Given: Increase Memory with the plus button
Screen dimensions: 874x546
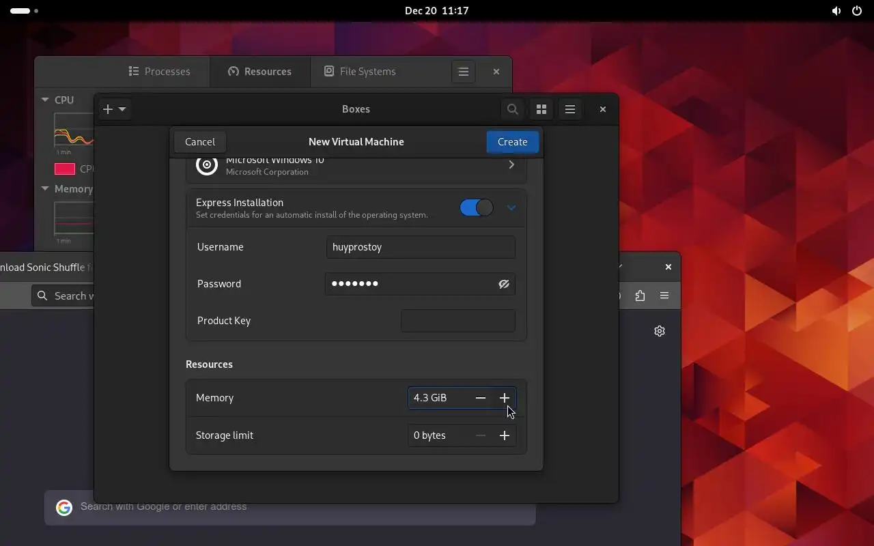Looking at the screenshot, I should point(505,398).
